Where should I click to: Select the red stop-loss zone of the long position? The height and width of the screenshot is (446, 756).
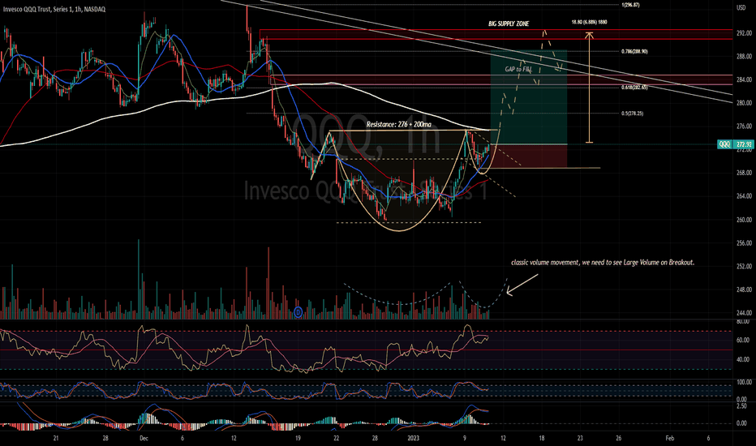[529, 156]
